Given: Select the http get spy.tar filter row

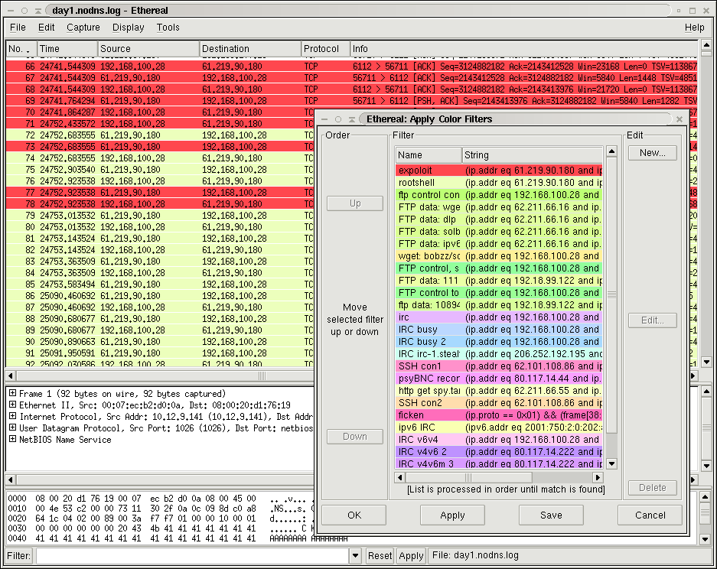Looking at the screenshot, I should tap(499, 391).
